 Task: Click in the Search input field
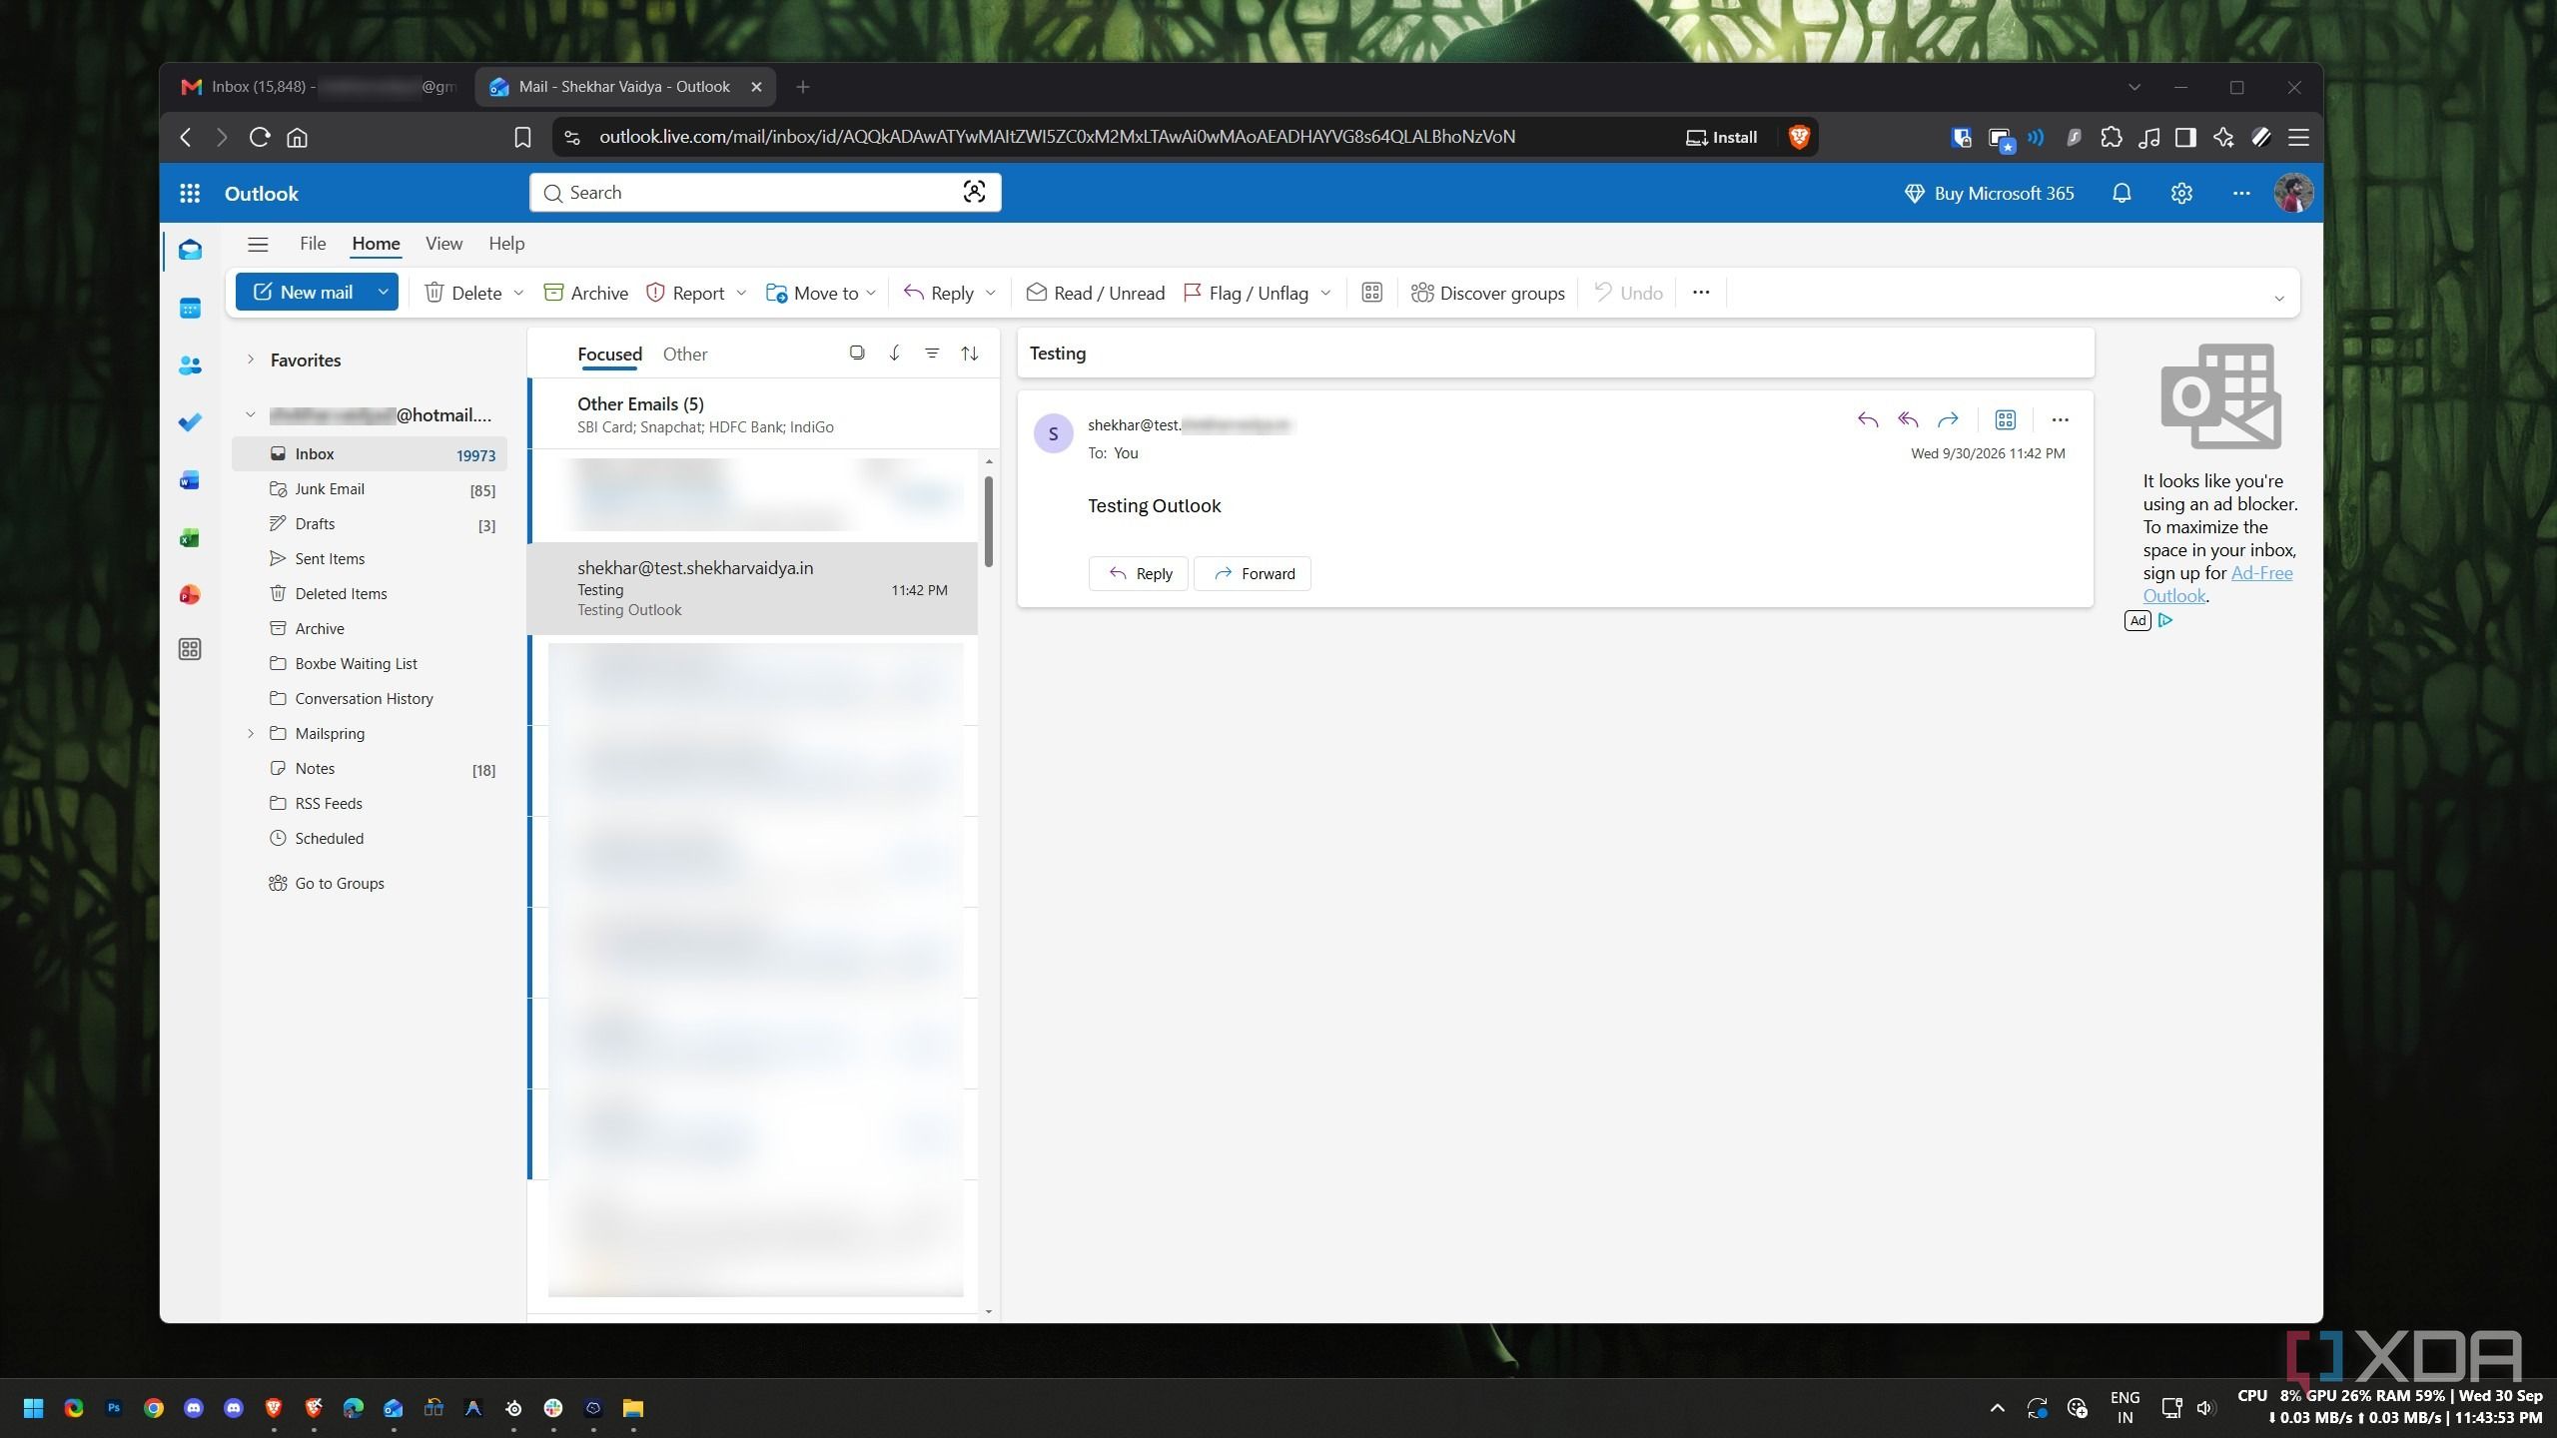click(x=764, y=193)
